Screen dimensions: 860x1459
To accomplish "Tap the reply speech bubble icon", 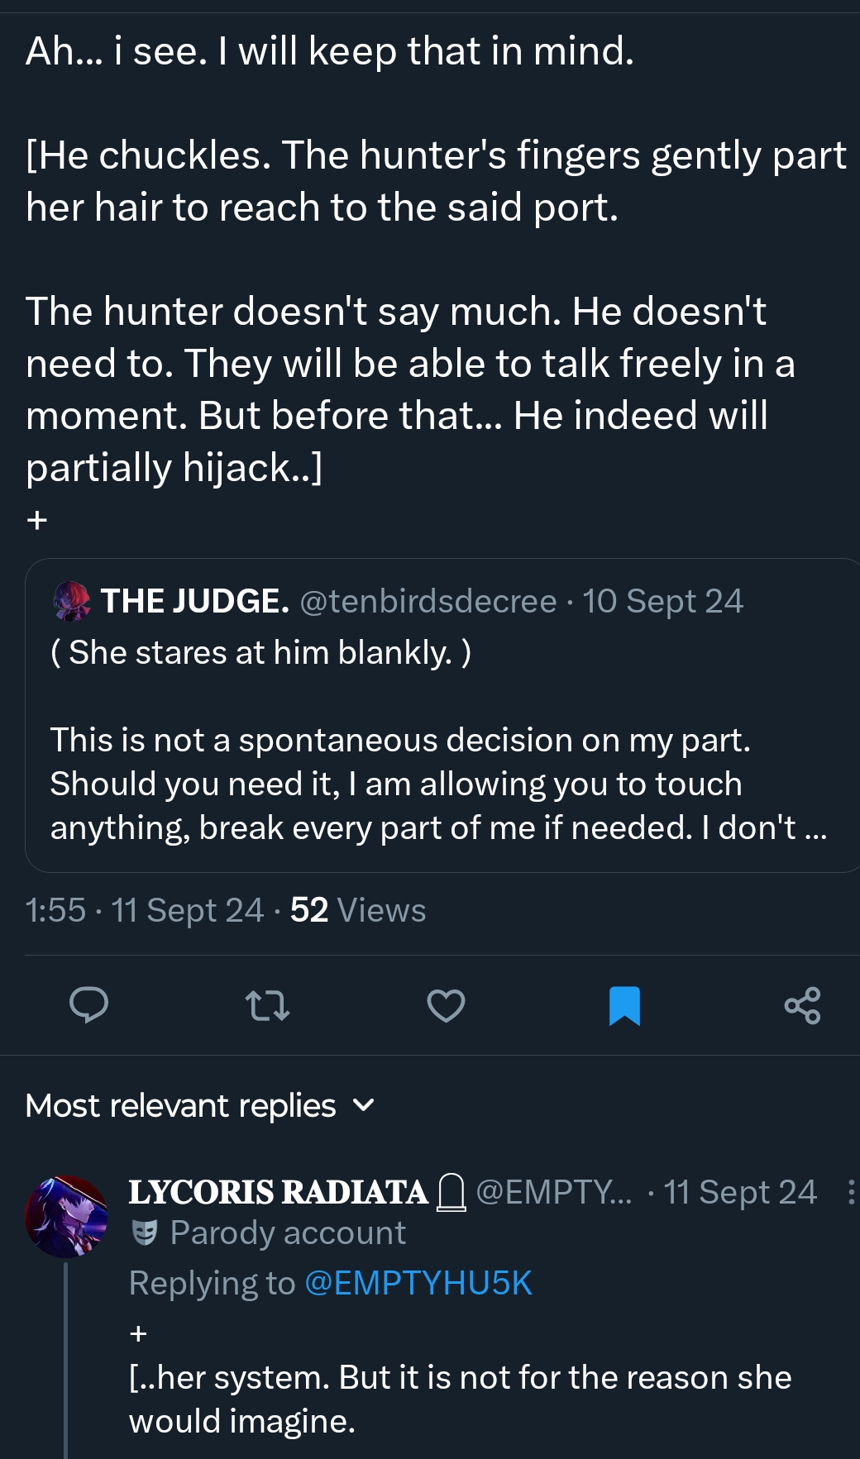I will 88,1005.
